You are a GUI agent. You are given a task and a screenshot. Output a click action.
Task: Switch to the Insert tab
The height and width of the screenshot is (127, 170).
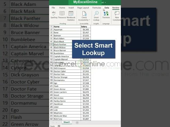pyautogui.click(x=71, y=8)
